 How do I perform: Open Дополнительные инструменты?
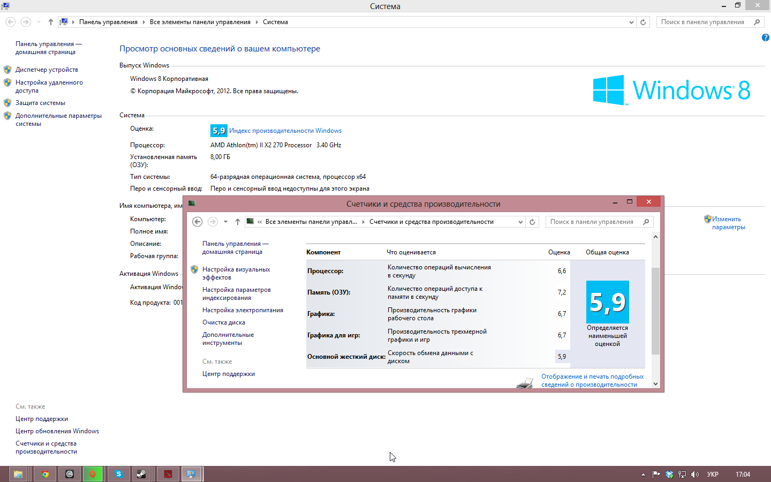coord(228,338)
